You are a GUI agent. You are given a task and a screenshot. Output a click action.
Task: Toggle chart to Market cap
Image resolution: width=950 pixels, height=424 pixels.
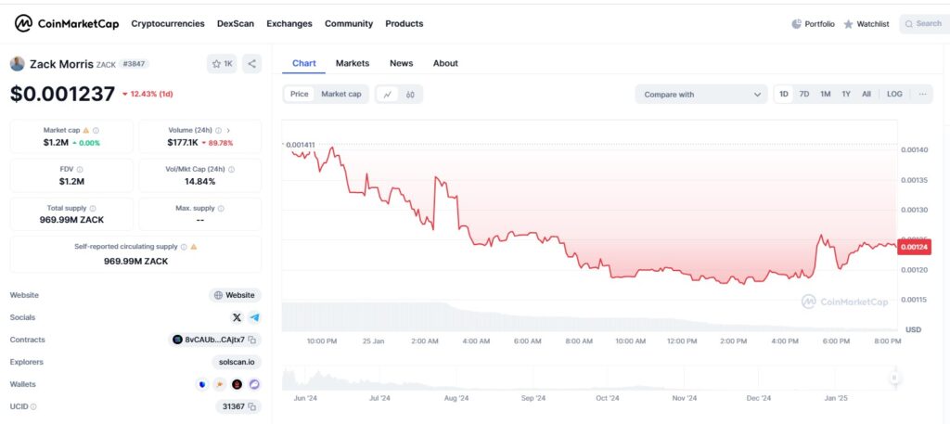pyautogui.click(x=340, y=94)
